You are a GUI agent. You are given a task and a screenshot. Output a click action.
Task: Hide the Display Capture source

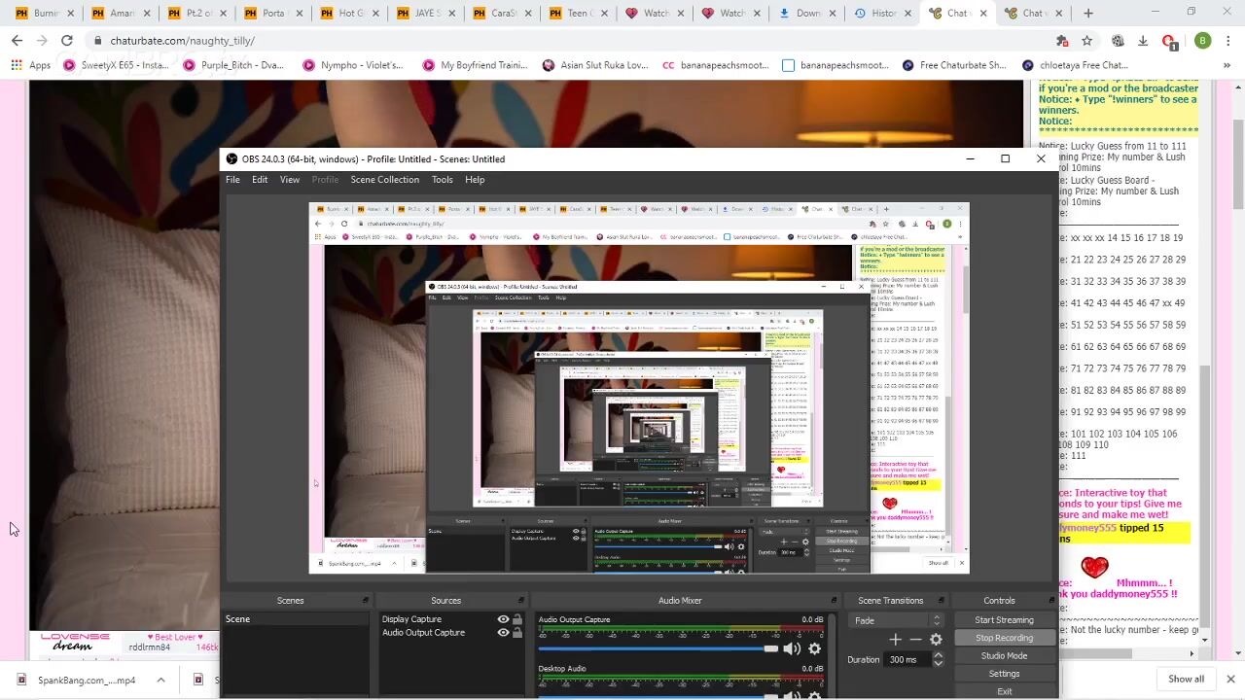(x=503, y=619)
